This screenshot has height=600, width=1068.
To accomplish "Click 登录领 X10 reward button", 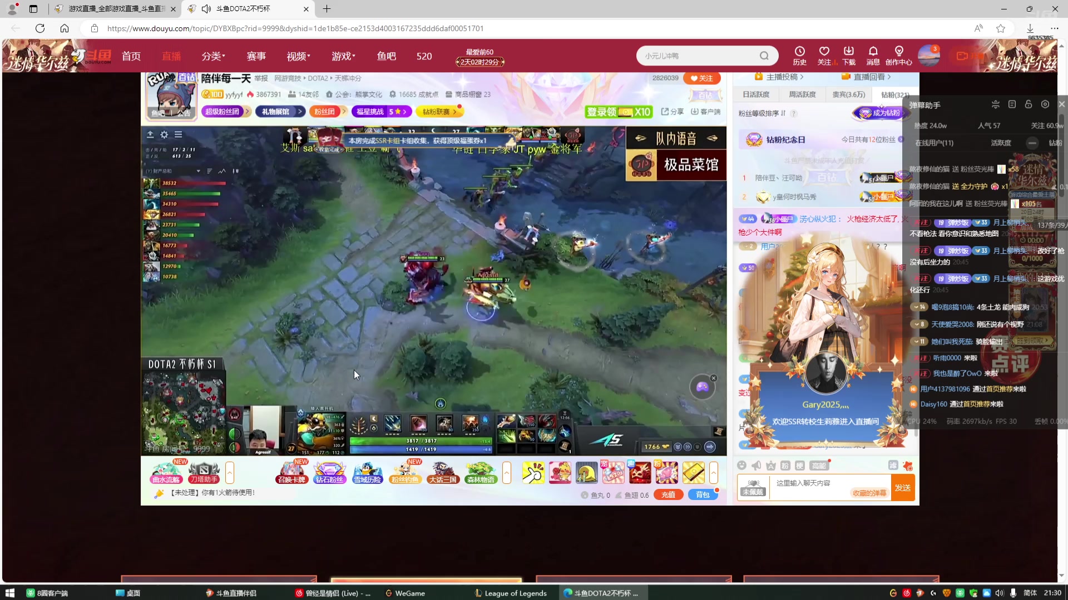I will (619, 112).
